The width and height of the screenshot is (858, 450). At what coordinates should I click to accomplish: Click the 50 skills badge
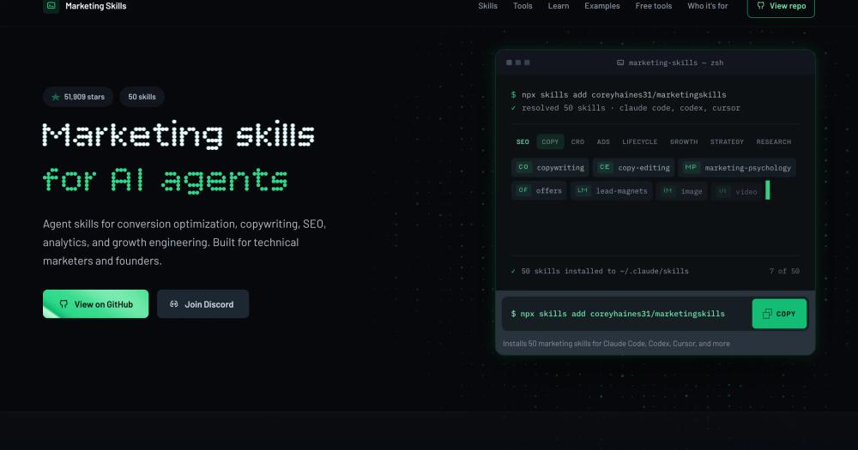tap(142, 97)
